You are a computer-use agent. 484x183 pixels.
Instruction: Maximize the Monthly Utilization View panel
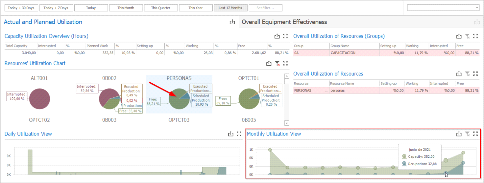click(475, 134)
